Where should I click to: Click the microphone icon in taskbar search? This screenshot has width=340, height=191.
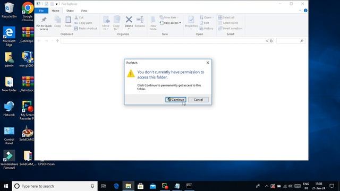pos(92,186)
